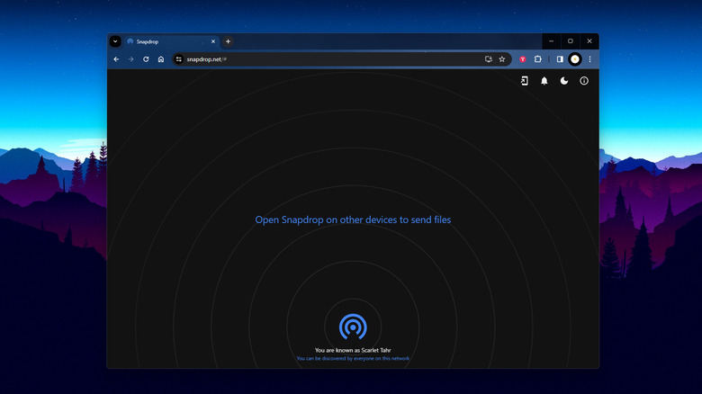Go back to the previous page
This screenshot has width=702, height=394.
pos(116,59)
